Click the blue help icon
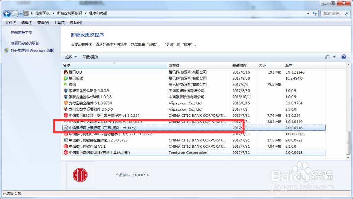 coord(344,57)
